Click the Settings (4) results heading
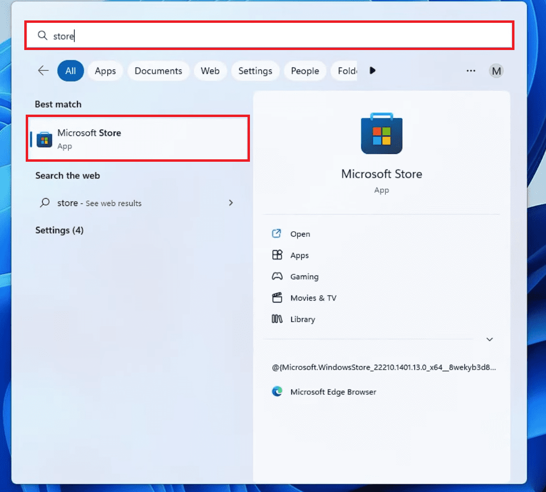 59,230
